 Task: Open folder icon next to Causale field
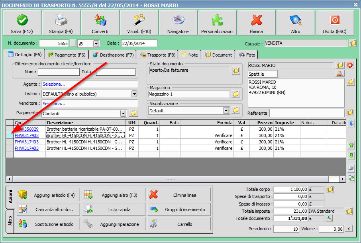tap(353, 43)
